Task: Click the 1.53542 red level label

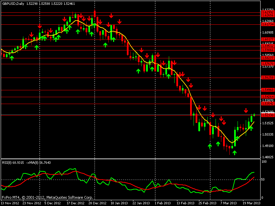Action: [x=268, y=104]
